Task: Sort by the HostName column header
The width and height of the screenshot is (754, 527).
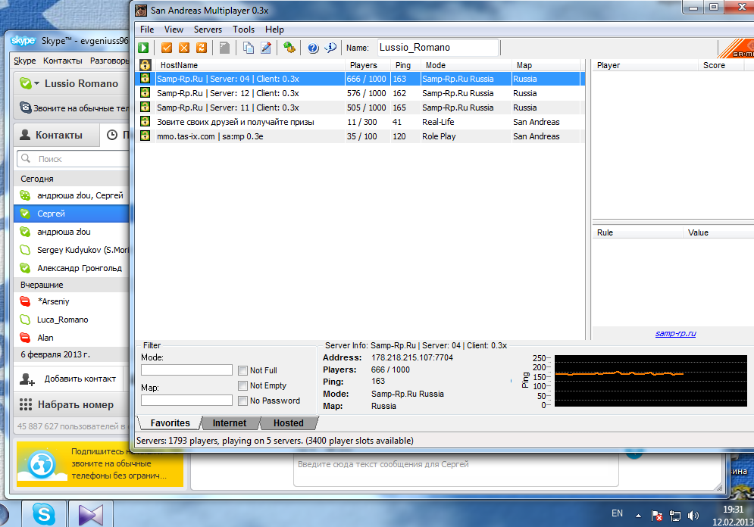Action: [251, 65]
